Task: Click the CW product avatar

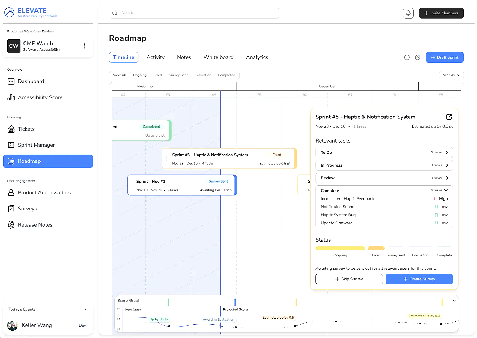Action: (14, 46)
